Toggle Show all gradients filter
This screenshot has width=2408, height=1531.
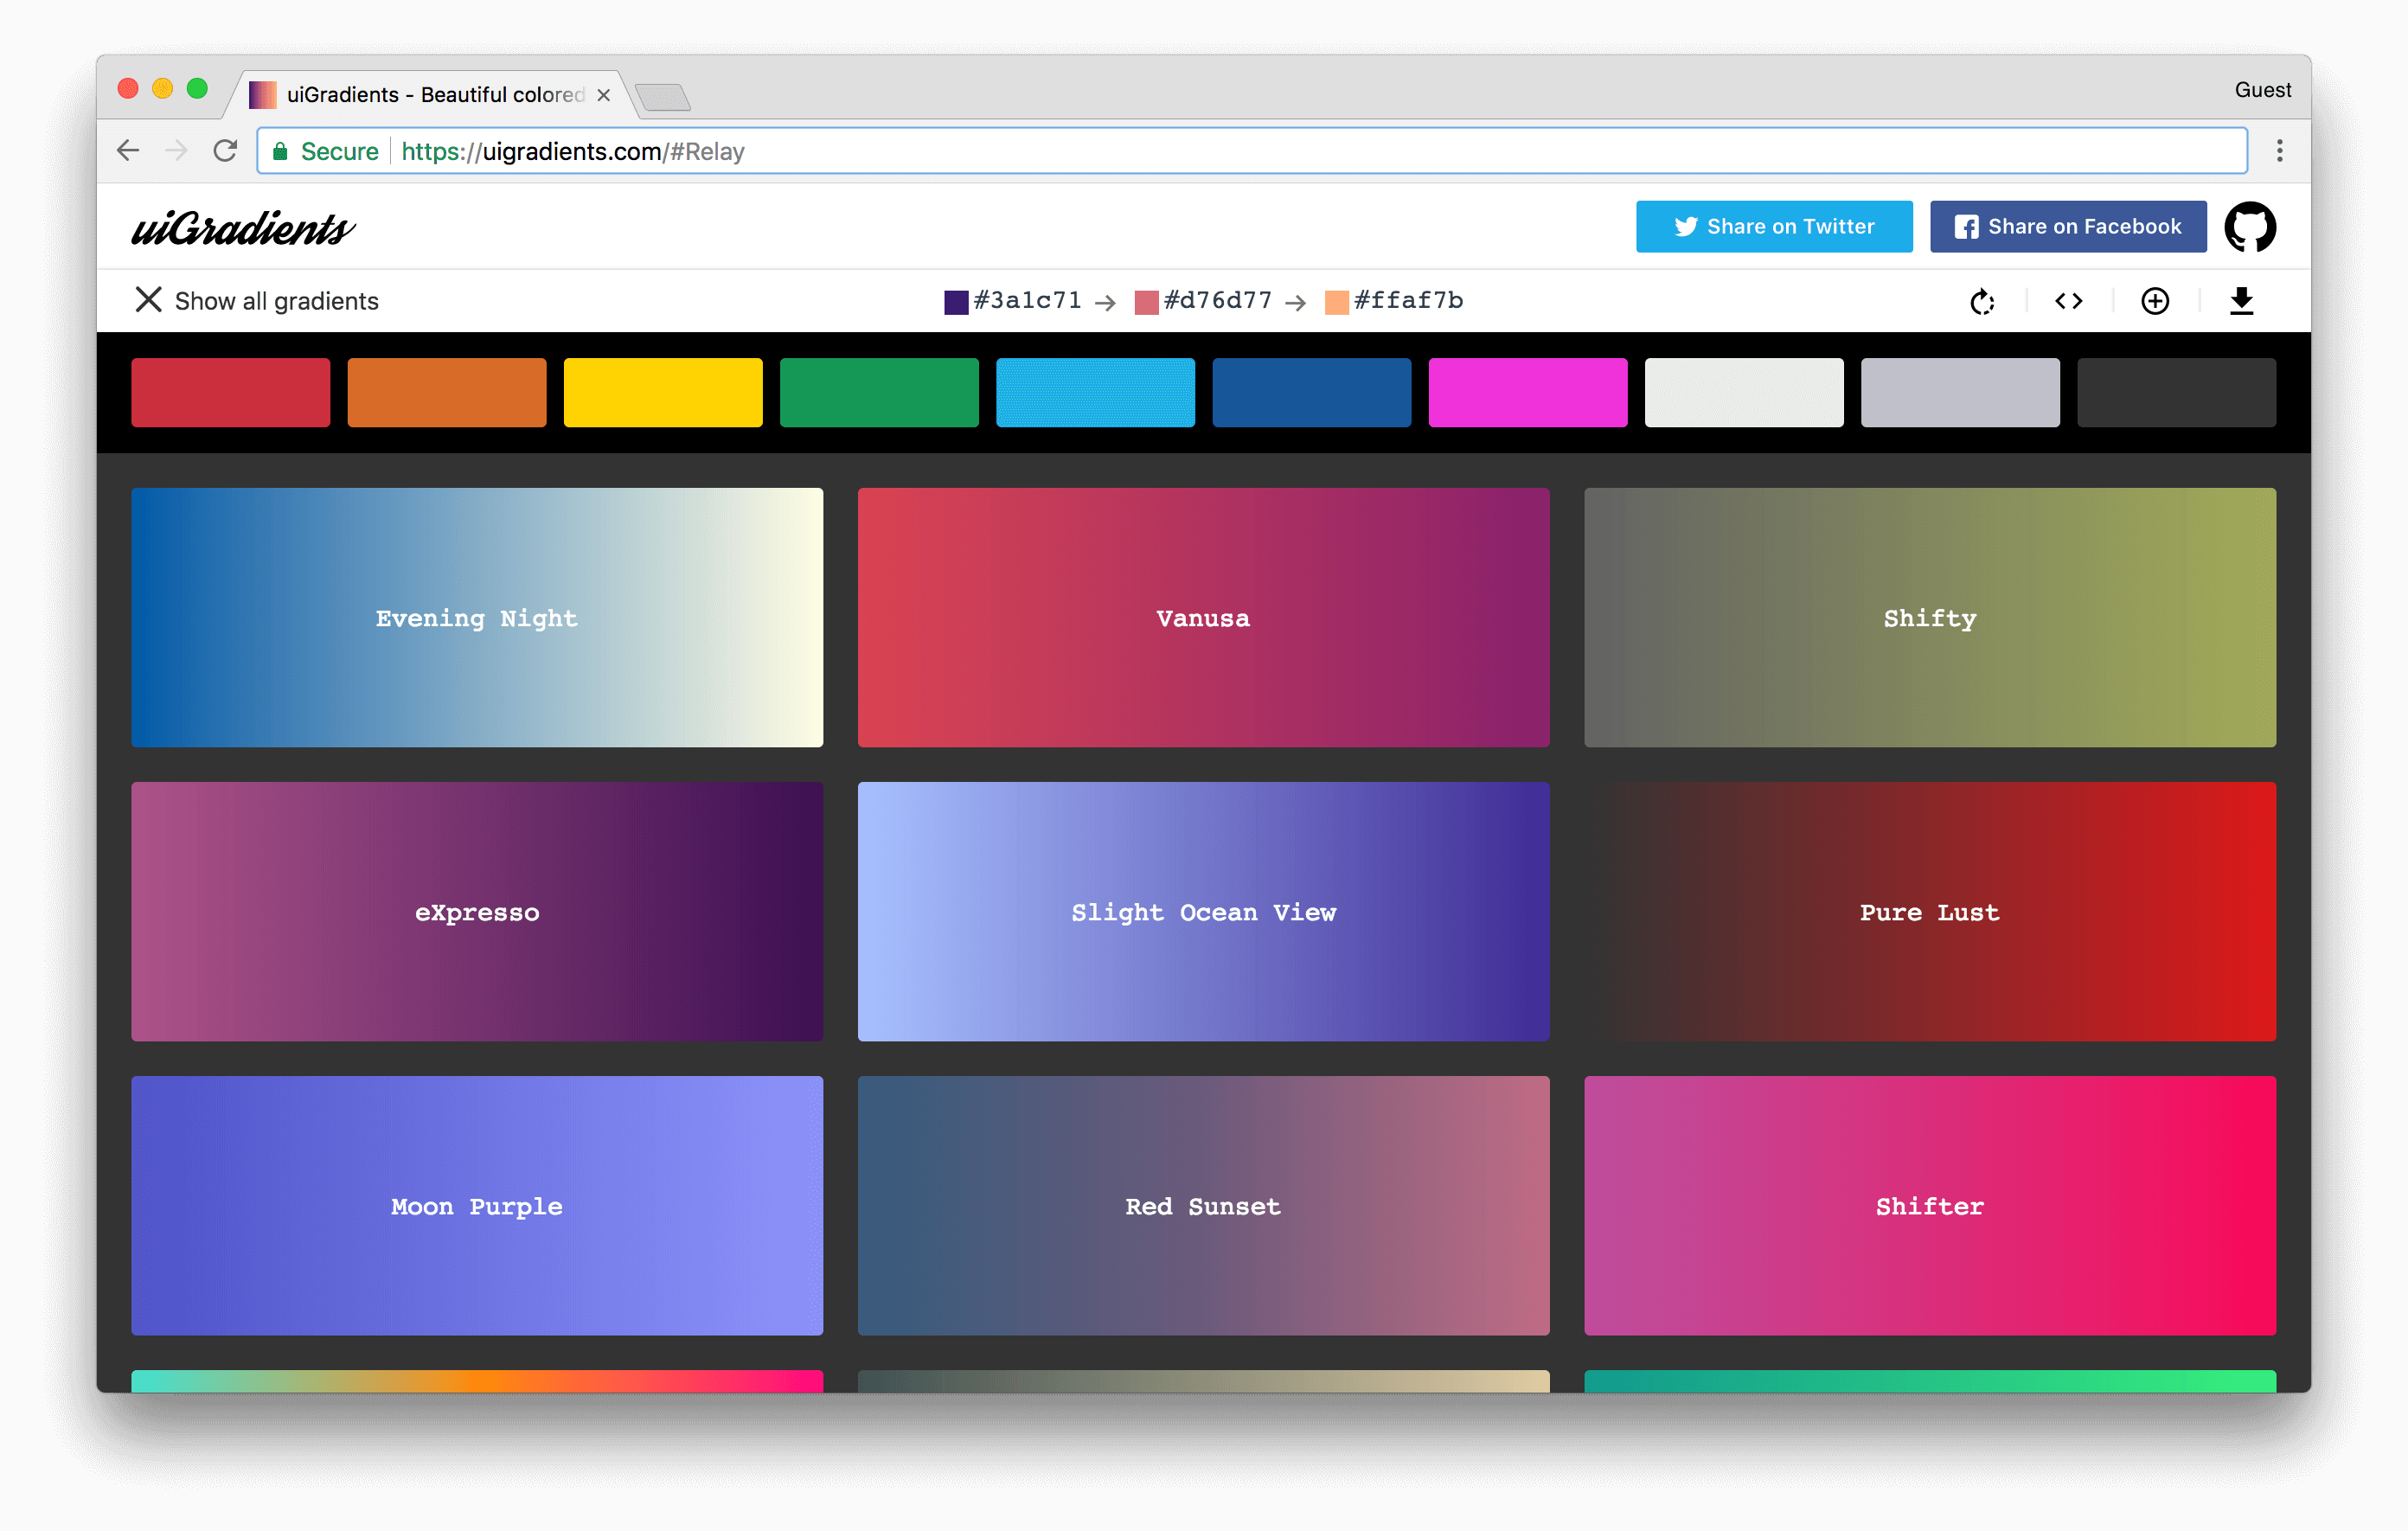tap(256, 300)
